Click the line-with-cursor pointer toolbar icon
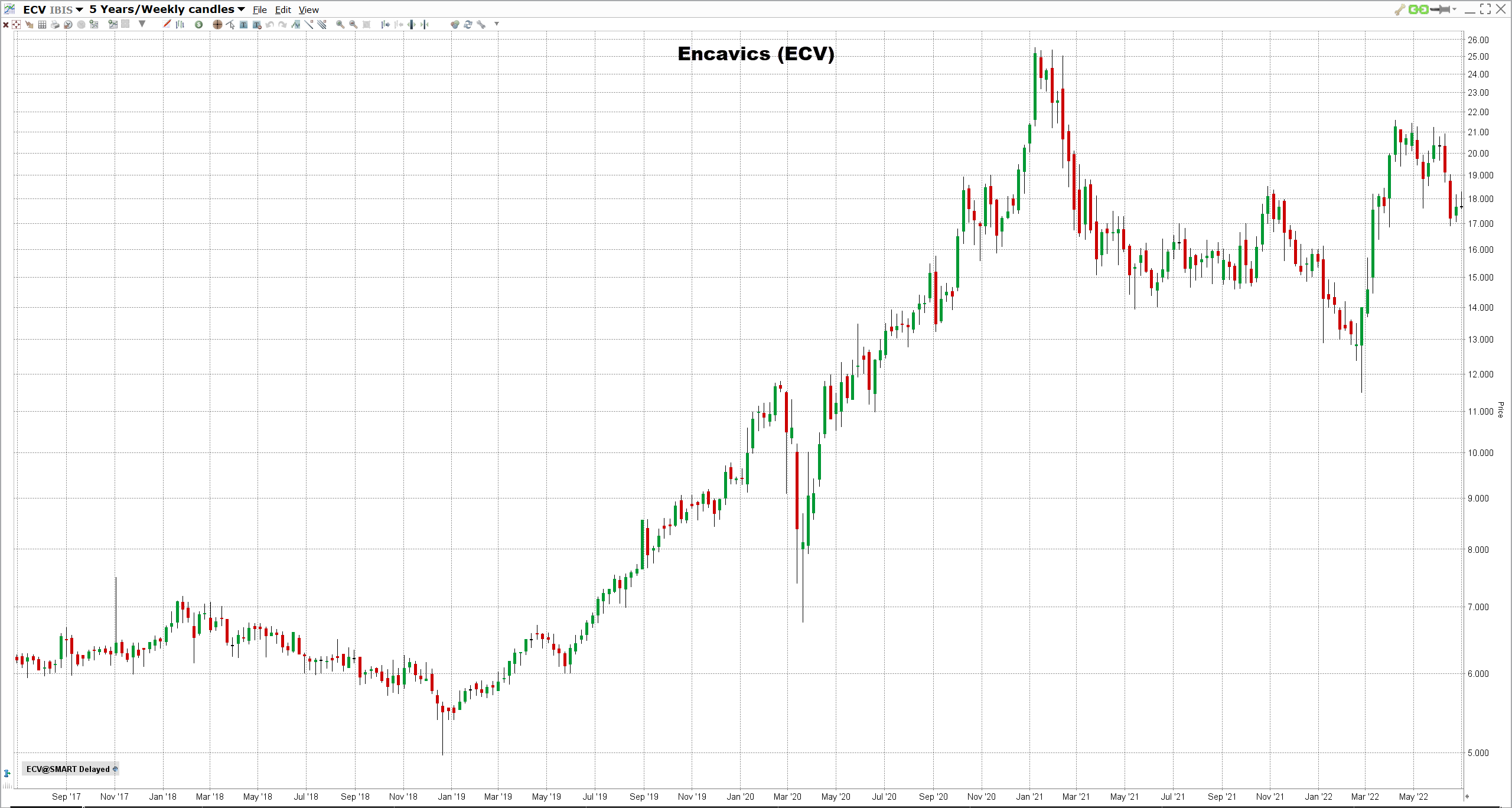Image resolution: width=1512 pixels, height=808 pixels. tap(230, 24)
